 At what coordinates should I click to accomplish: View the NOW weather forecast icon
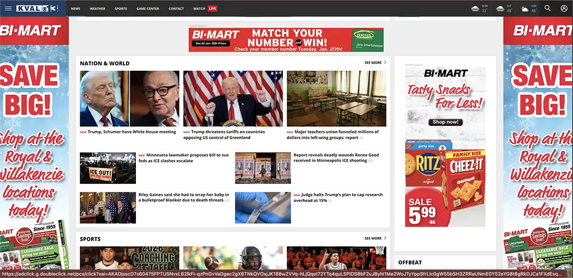coord(475,9)
